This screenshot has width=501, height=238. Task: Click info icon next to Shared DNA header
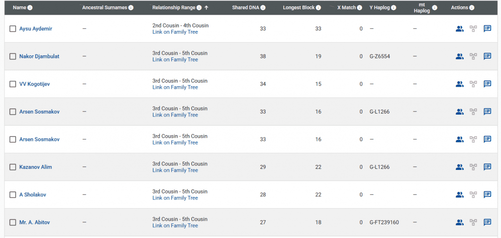coord(264,8)
